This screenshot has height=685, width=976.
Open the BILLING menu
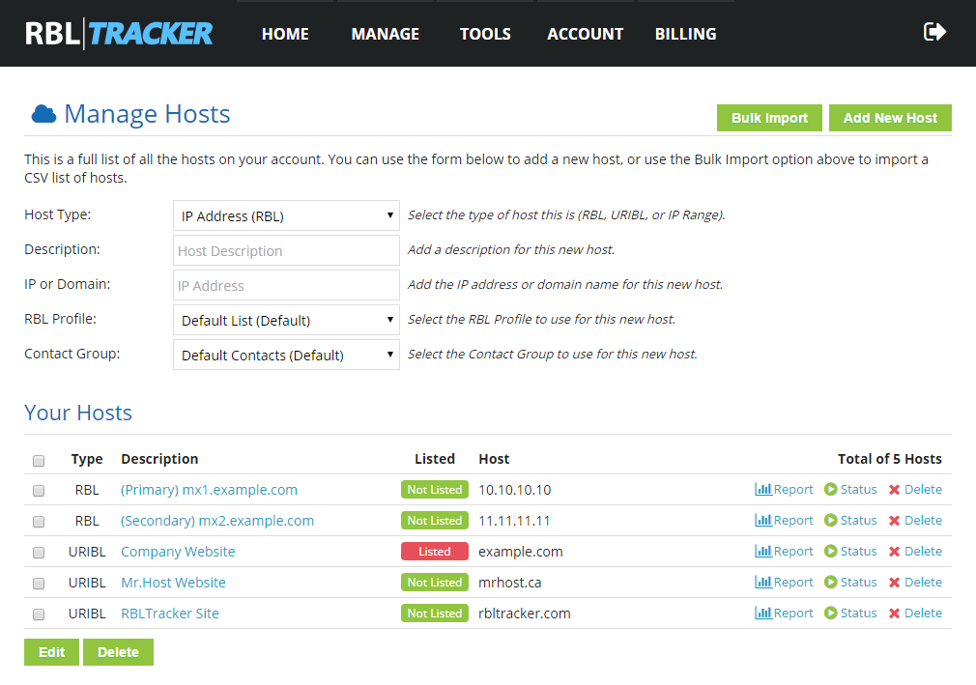685,34
